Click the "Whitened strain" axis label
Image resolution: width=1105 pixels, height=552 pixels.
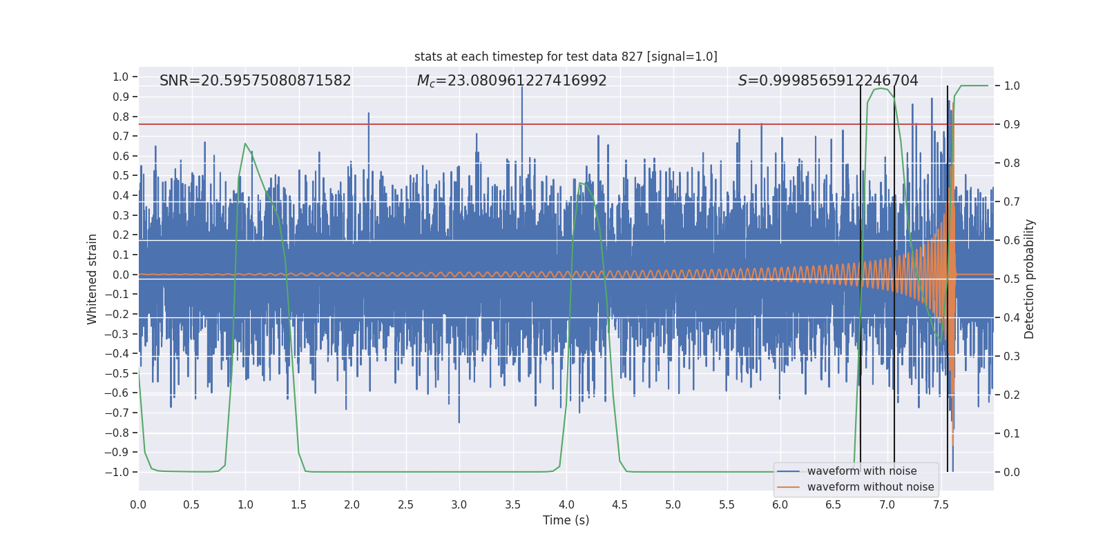(93, 279)
